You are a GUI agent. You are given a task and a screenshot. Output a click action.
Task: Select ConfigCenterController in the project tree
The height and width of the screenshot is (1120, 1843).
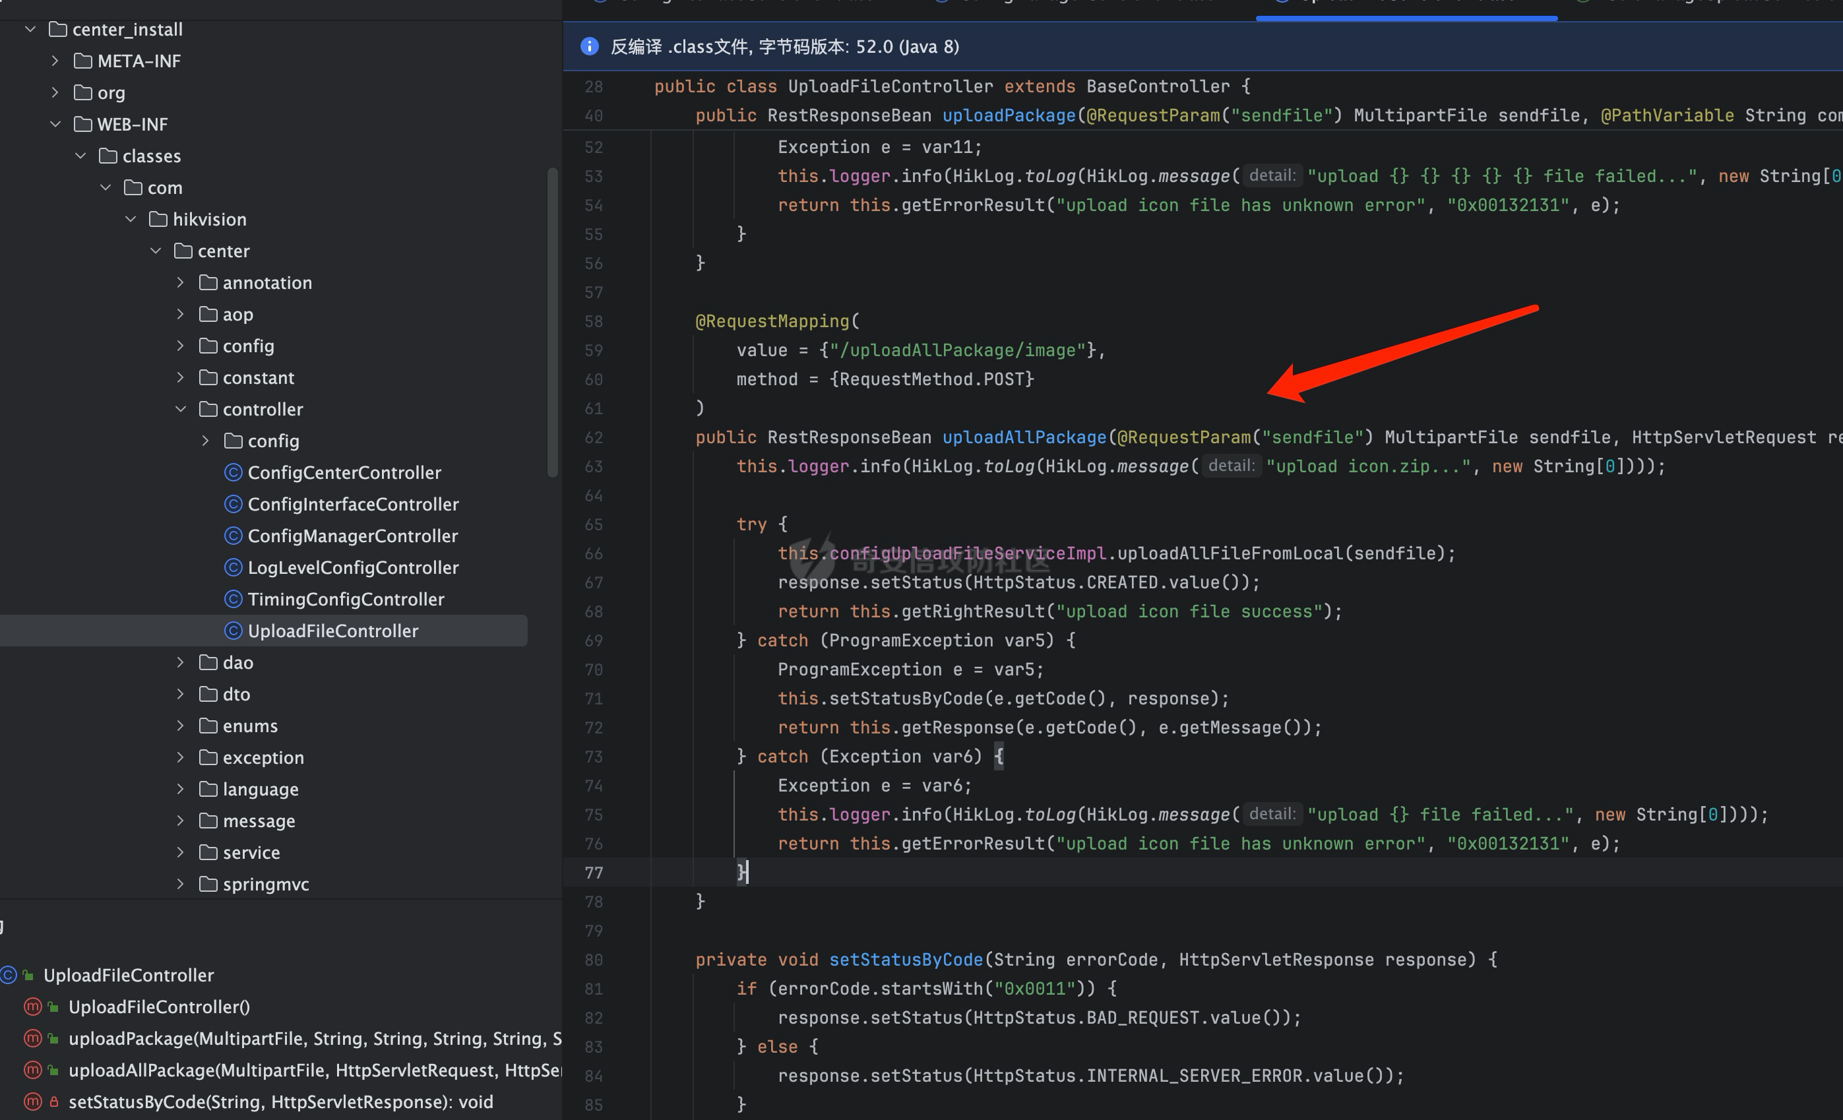point(344,472)
